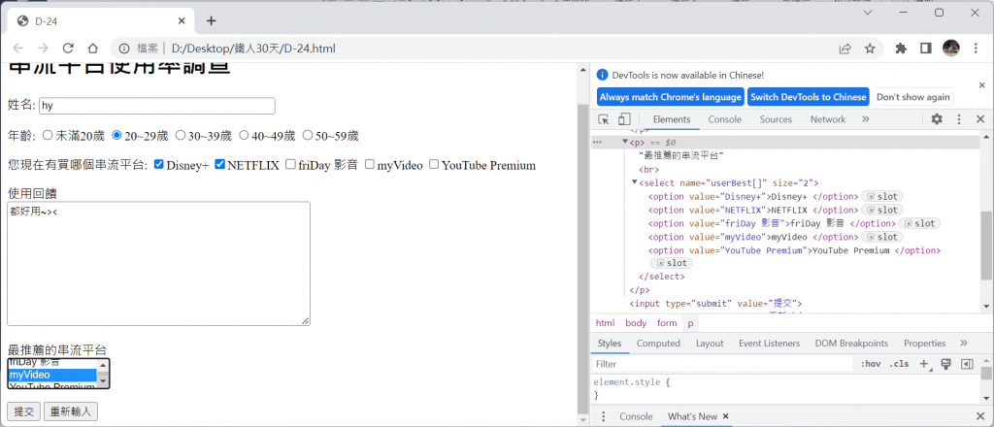Click the Don't show again button

pyautogui.click(x=912, y=97)
